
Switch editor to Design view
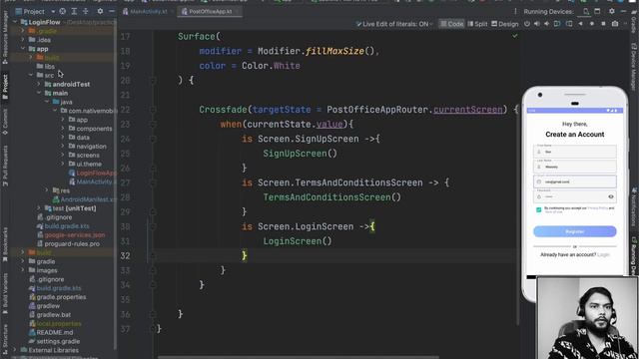click(505, 24)
